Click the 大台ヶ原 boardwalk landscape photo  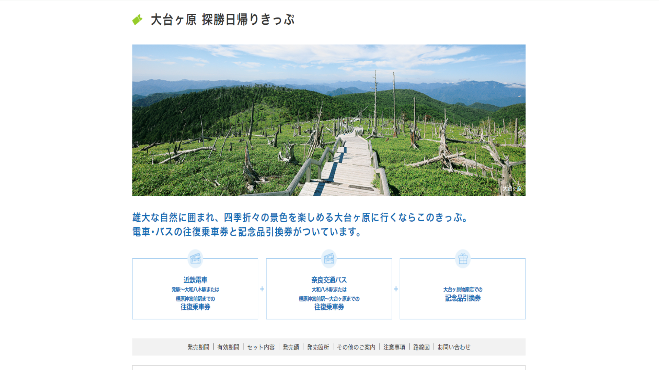329,120
